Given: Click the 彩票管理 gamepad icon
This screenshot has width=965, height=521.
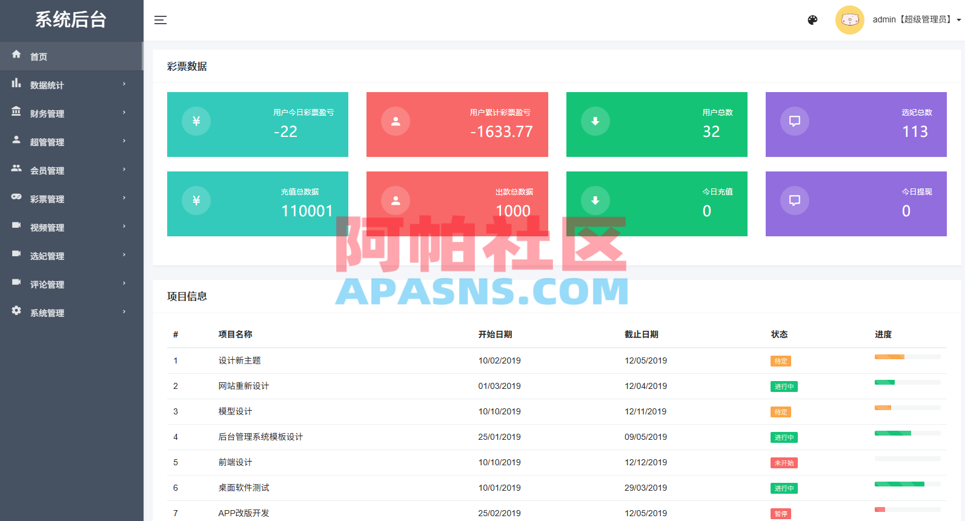Looking at the screenshot, I should click(x=16, y=197).
